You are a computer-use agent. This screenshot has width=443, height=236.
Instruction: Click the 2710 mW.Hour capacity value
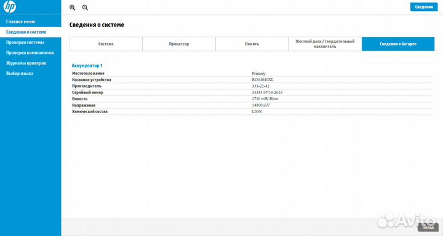265,99
